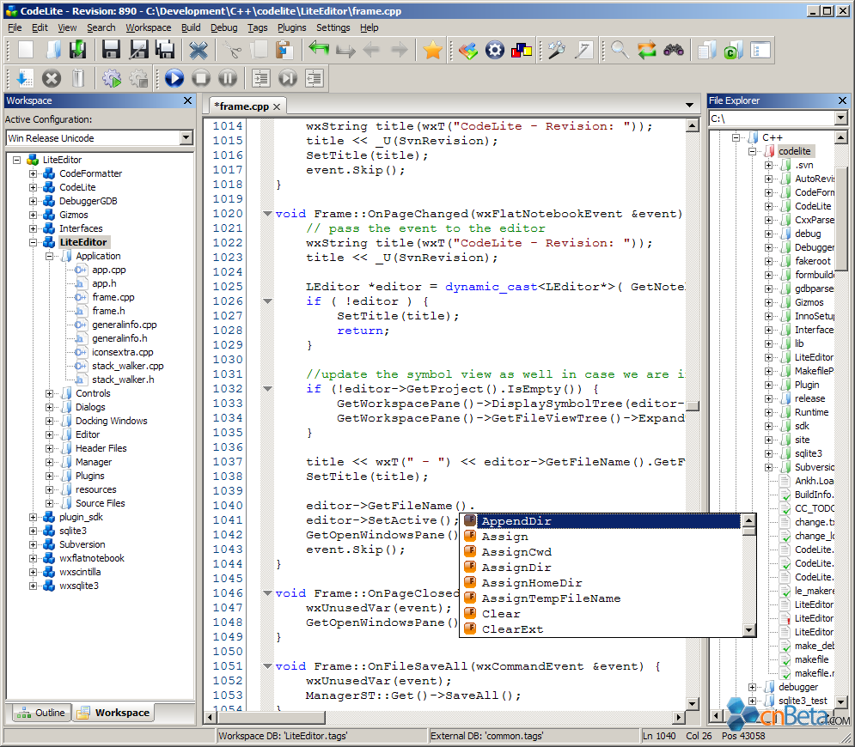Click the Save File floppy icon
The height and width of the screenshot is (747, 855).
(111, 50)
